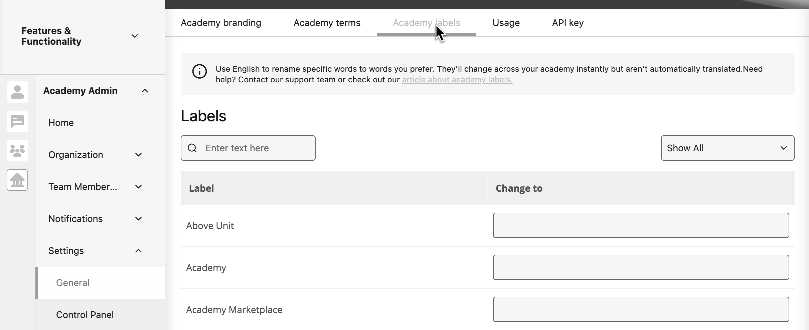Click the Change to field for Above Unit

tap(640, 225)
